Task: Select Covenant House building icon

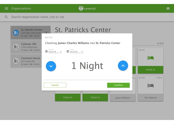Action: coord(16,61)
